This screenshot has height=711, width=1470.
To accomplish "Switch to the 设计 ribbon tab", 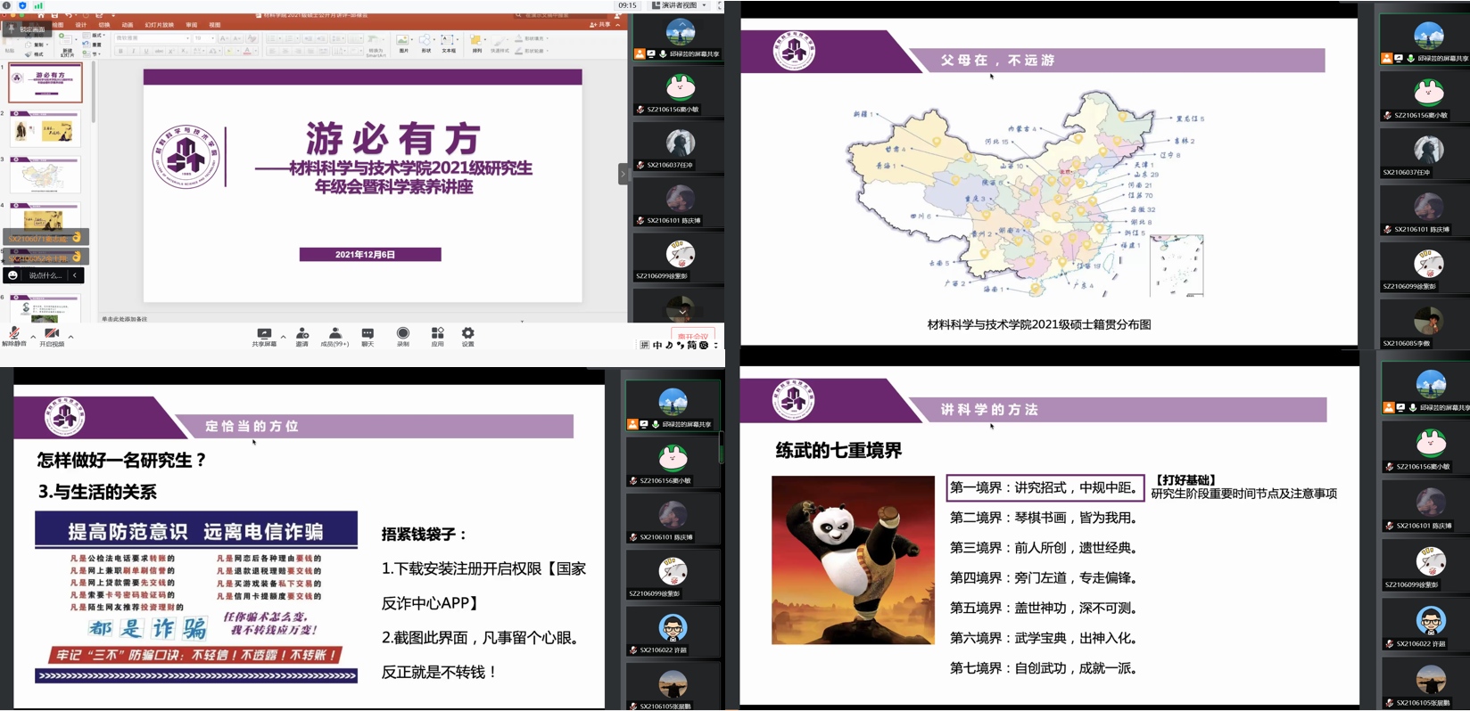I will [81, 25].
